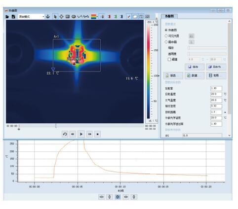The image size is (238, 209).
Task: Select the ellipse area tool
Action: pyautogui.click(x=74, y=17)
